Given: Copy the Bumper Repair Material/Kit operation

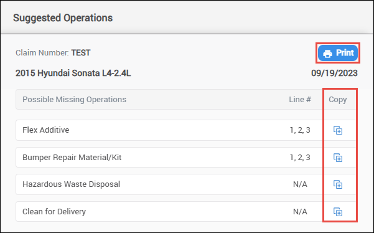Looking at the screenshot, I should 338,158.
